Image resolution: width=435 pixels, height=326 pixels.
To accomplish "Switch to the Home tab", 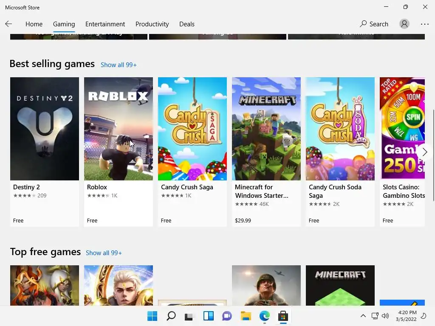I will tap(34, 24).
